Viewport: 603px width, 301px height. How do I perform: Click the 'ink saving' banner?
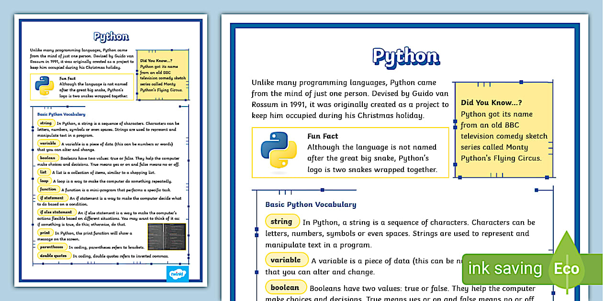[505, 269]
